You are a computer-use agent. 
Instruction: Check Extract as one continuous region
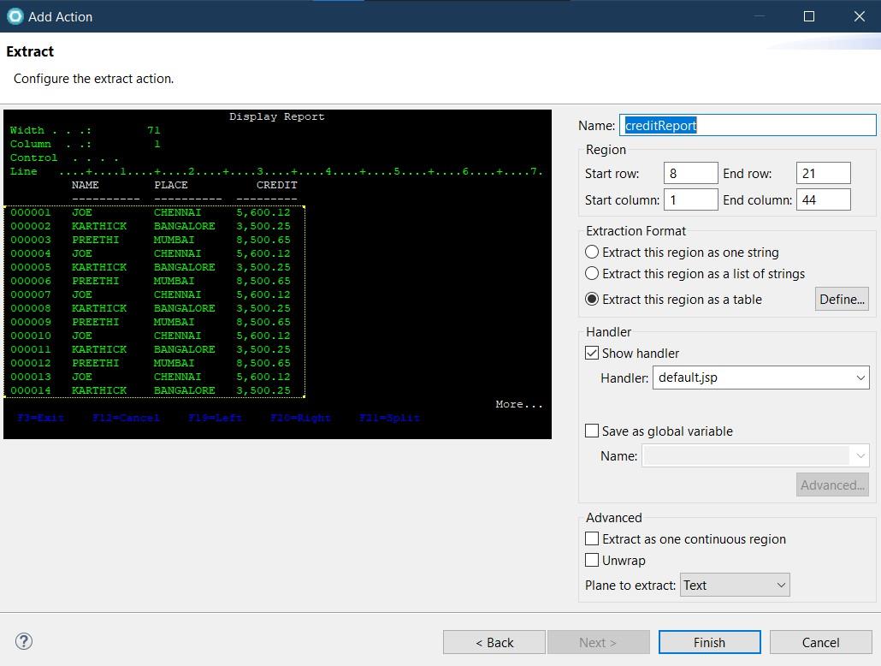(x=592, y=538)
